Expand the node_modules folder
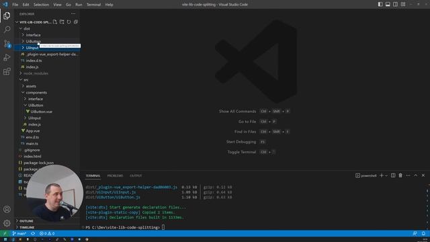 tap(47, 73)
